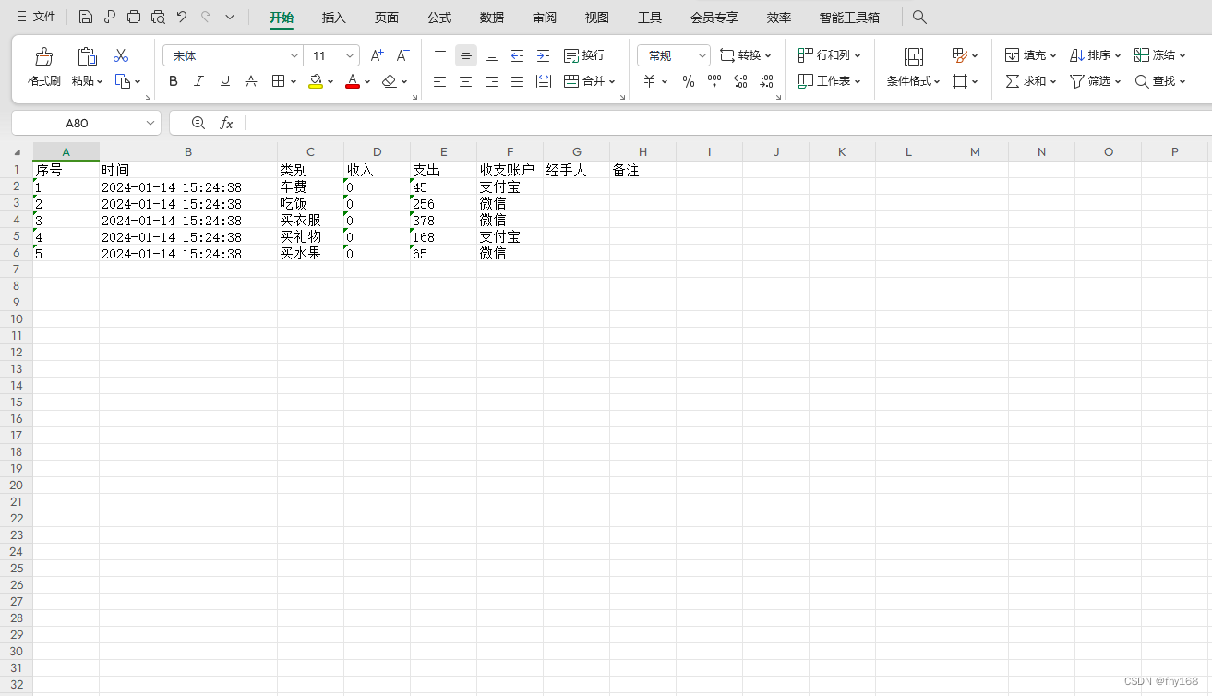Toggle bold formatting

tap(174, 81)
